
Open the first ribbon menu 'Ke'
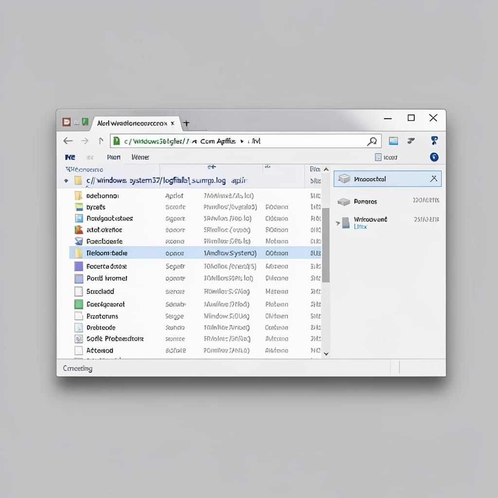70,157
